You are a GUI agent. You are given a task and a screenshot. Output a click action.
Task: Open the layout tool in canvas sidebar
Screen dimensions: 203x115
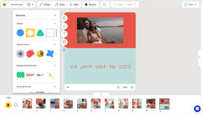(64, 18)
